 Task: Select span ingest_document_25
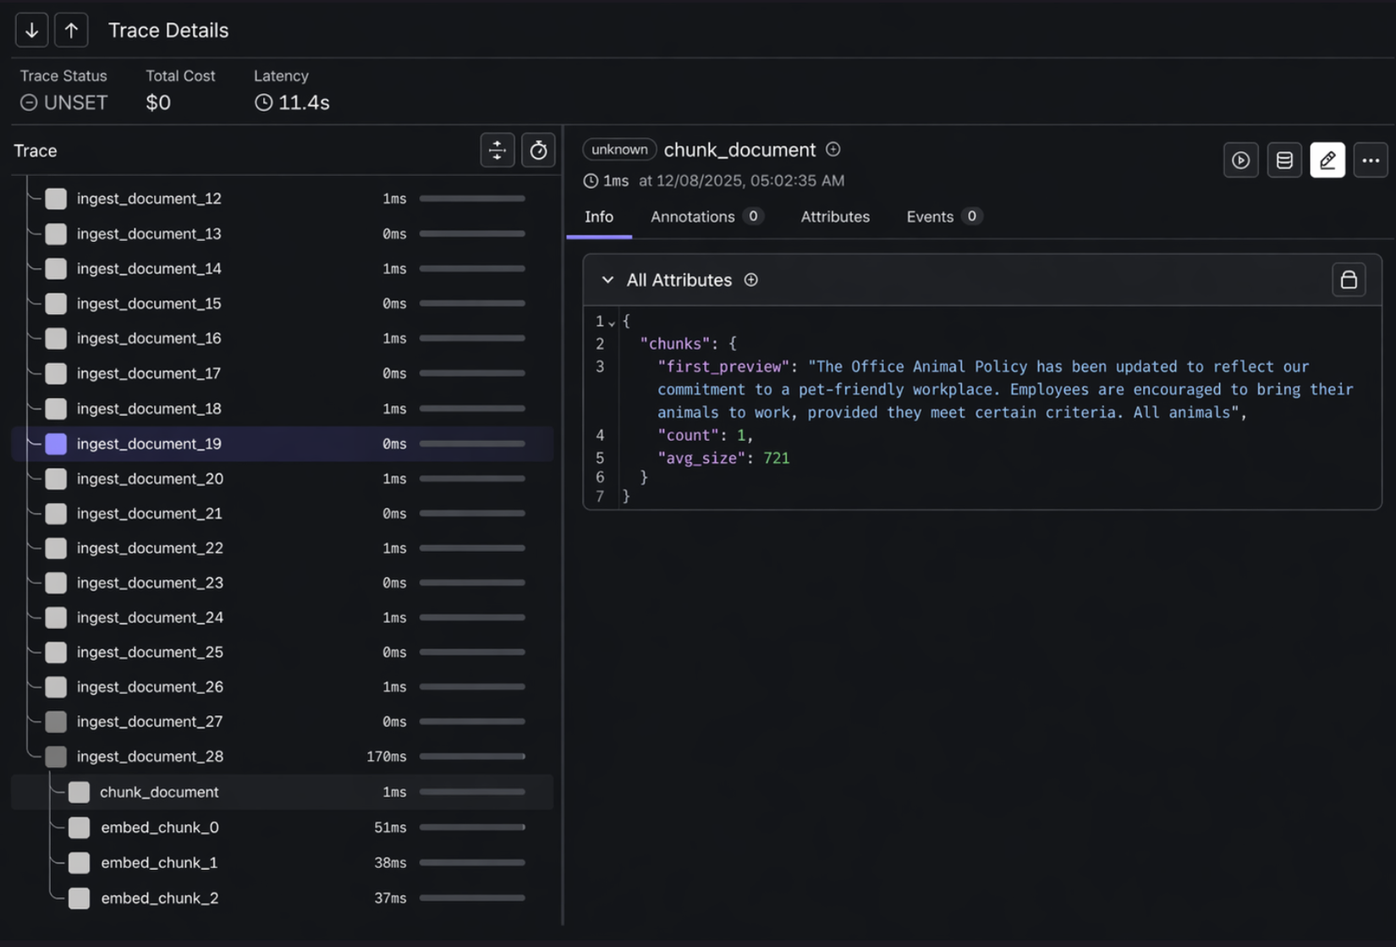[283, 652]
